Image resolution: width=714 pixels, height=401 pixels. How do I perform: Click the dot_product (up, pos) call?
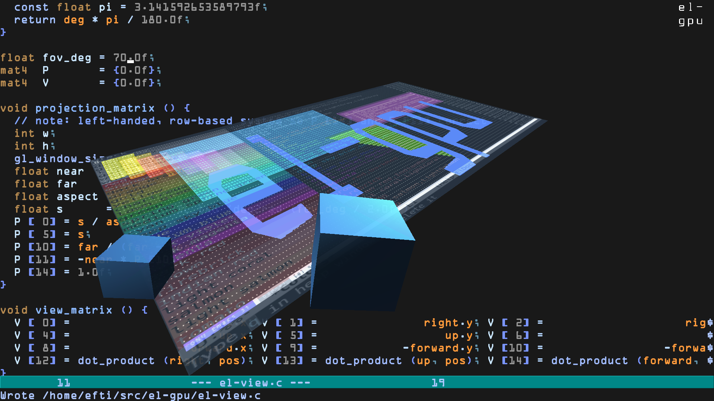[399, 361]
